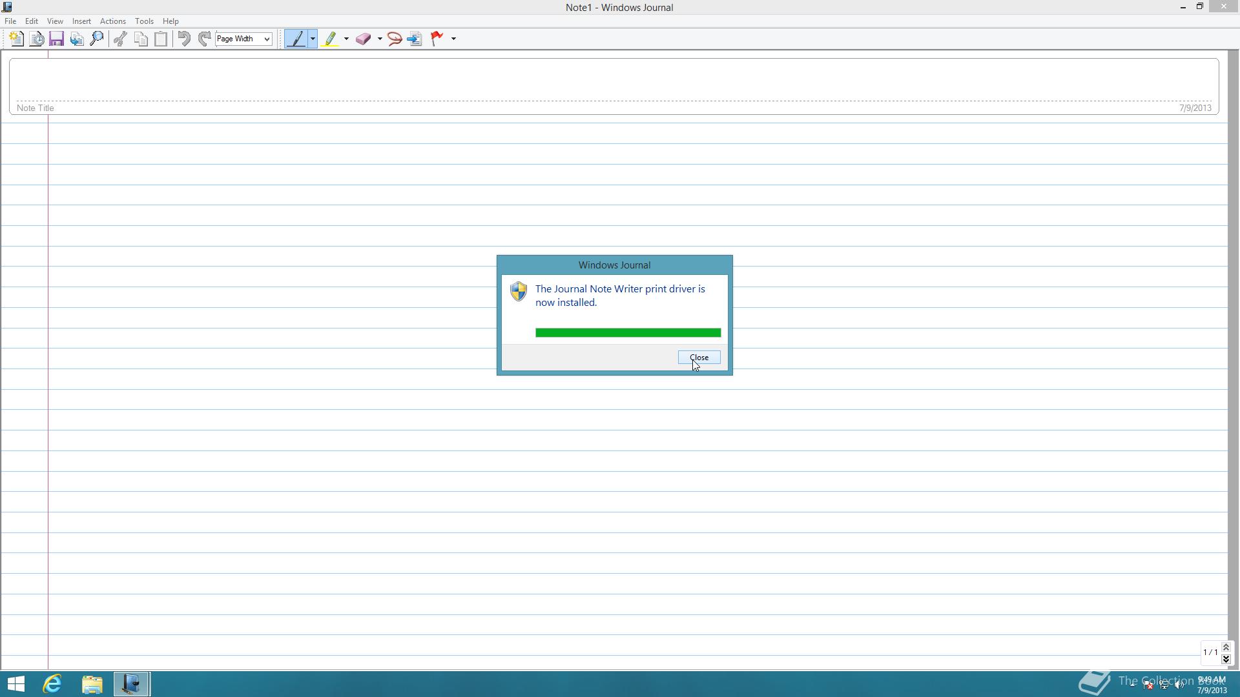The height and width of the screenshot is (697, 1240).
Task: Open the Tools menu
Action: pos(144,21)
